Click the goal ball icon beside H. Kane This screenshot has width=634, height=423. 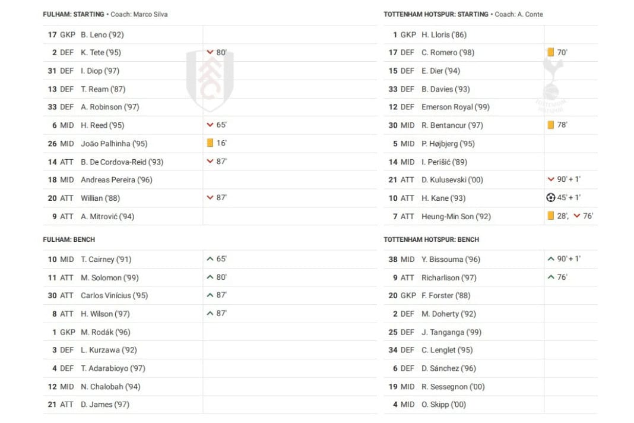click(550, 198)
